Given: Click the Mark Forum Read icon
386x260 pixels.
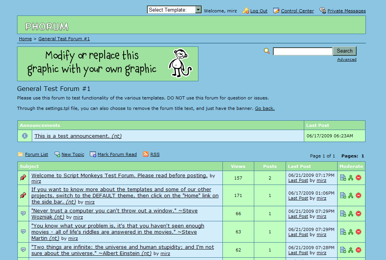Looking at the screenshot, I should (93, 154).
